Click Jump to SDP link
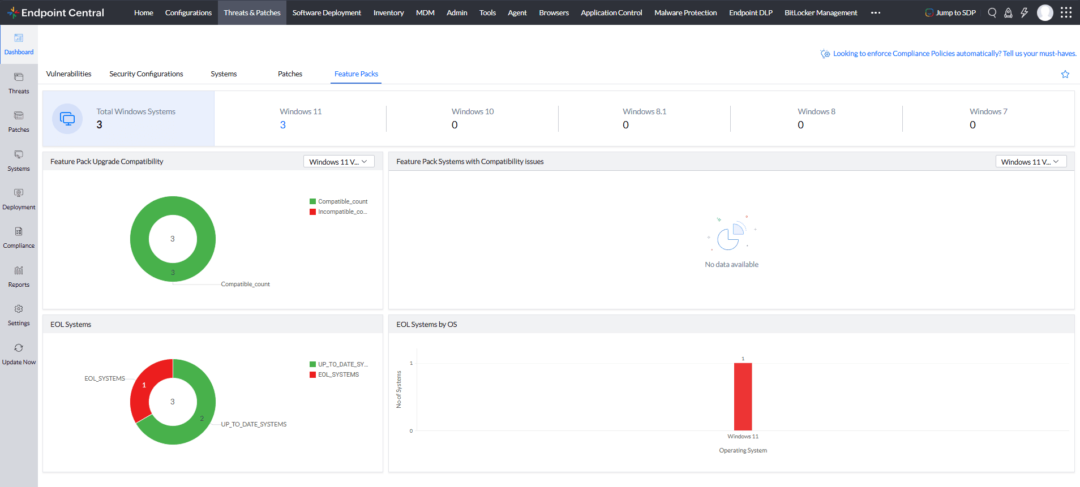 pyautogui.click(x=955, y=12)
